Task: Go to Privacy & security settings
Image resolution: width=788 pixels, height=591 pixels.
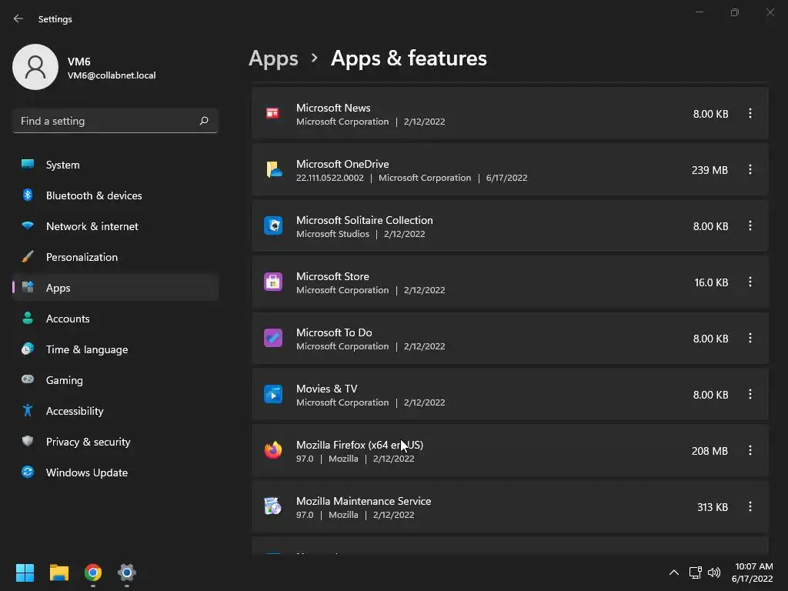Action: coord(88,442)
